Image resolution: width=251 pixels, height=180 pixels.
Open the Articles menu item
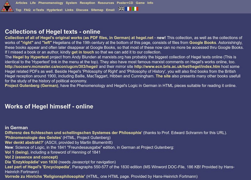click(21, 3)
